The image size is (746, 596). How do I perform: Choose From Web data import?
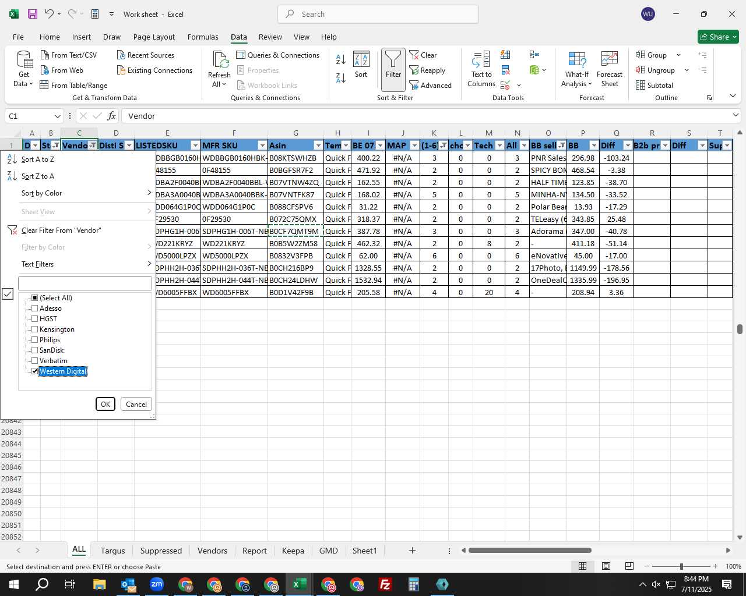(62, 70)
